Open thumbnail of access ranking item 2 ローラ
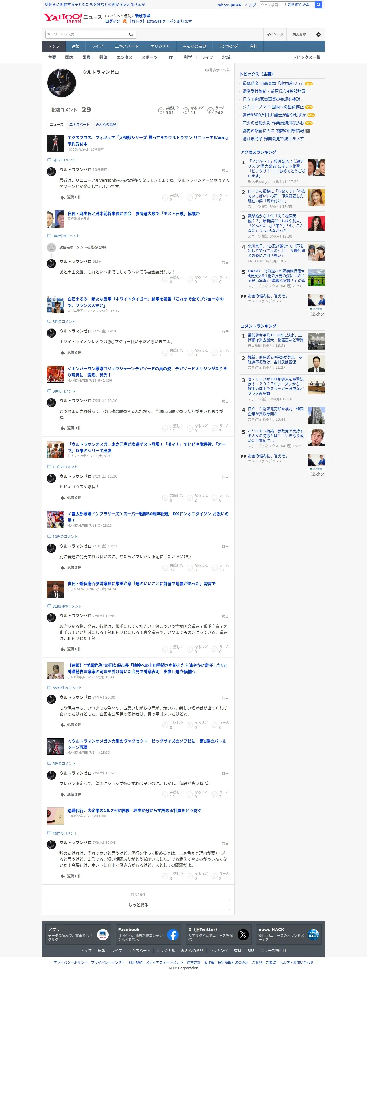The height and width of the screenshot is (1101, 367). click(x=316, y=198)
